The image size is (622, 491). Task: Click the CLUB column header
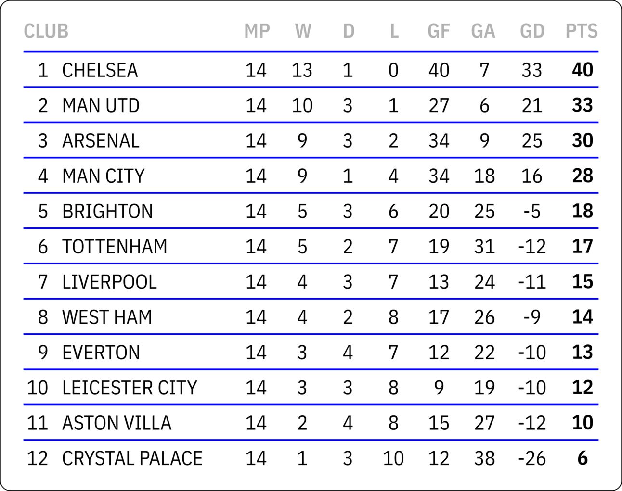click(x=46, y=31)
